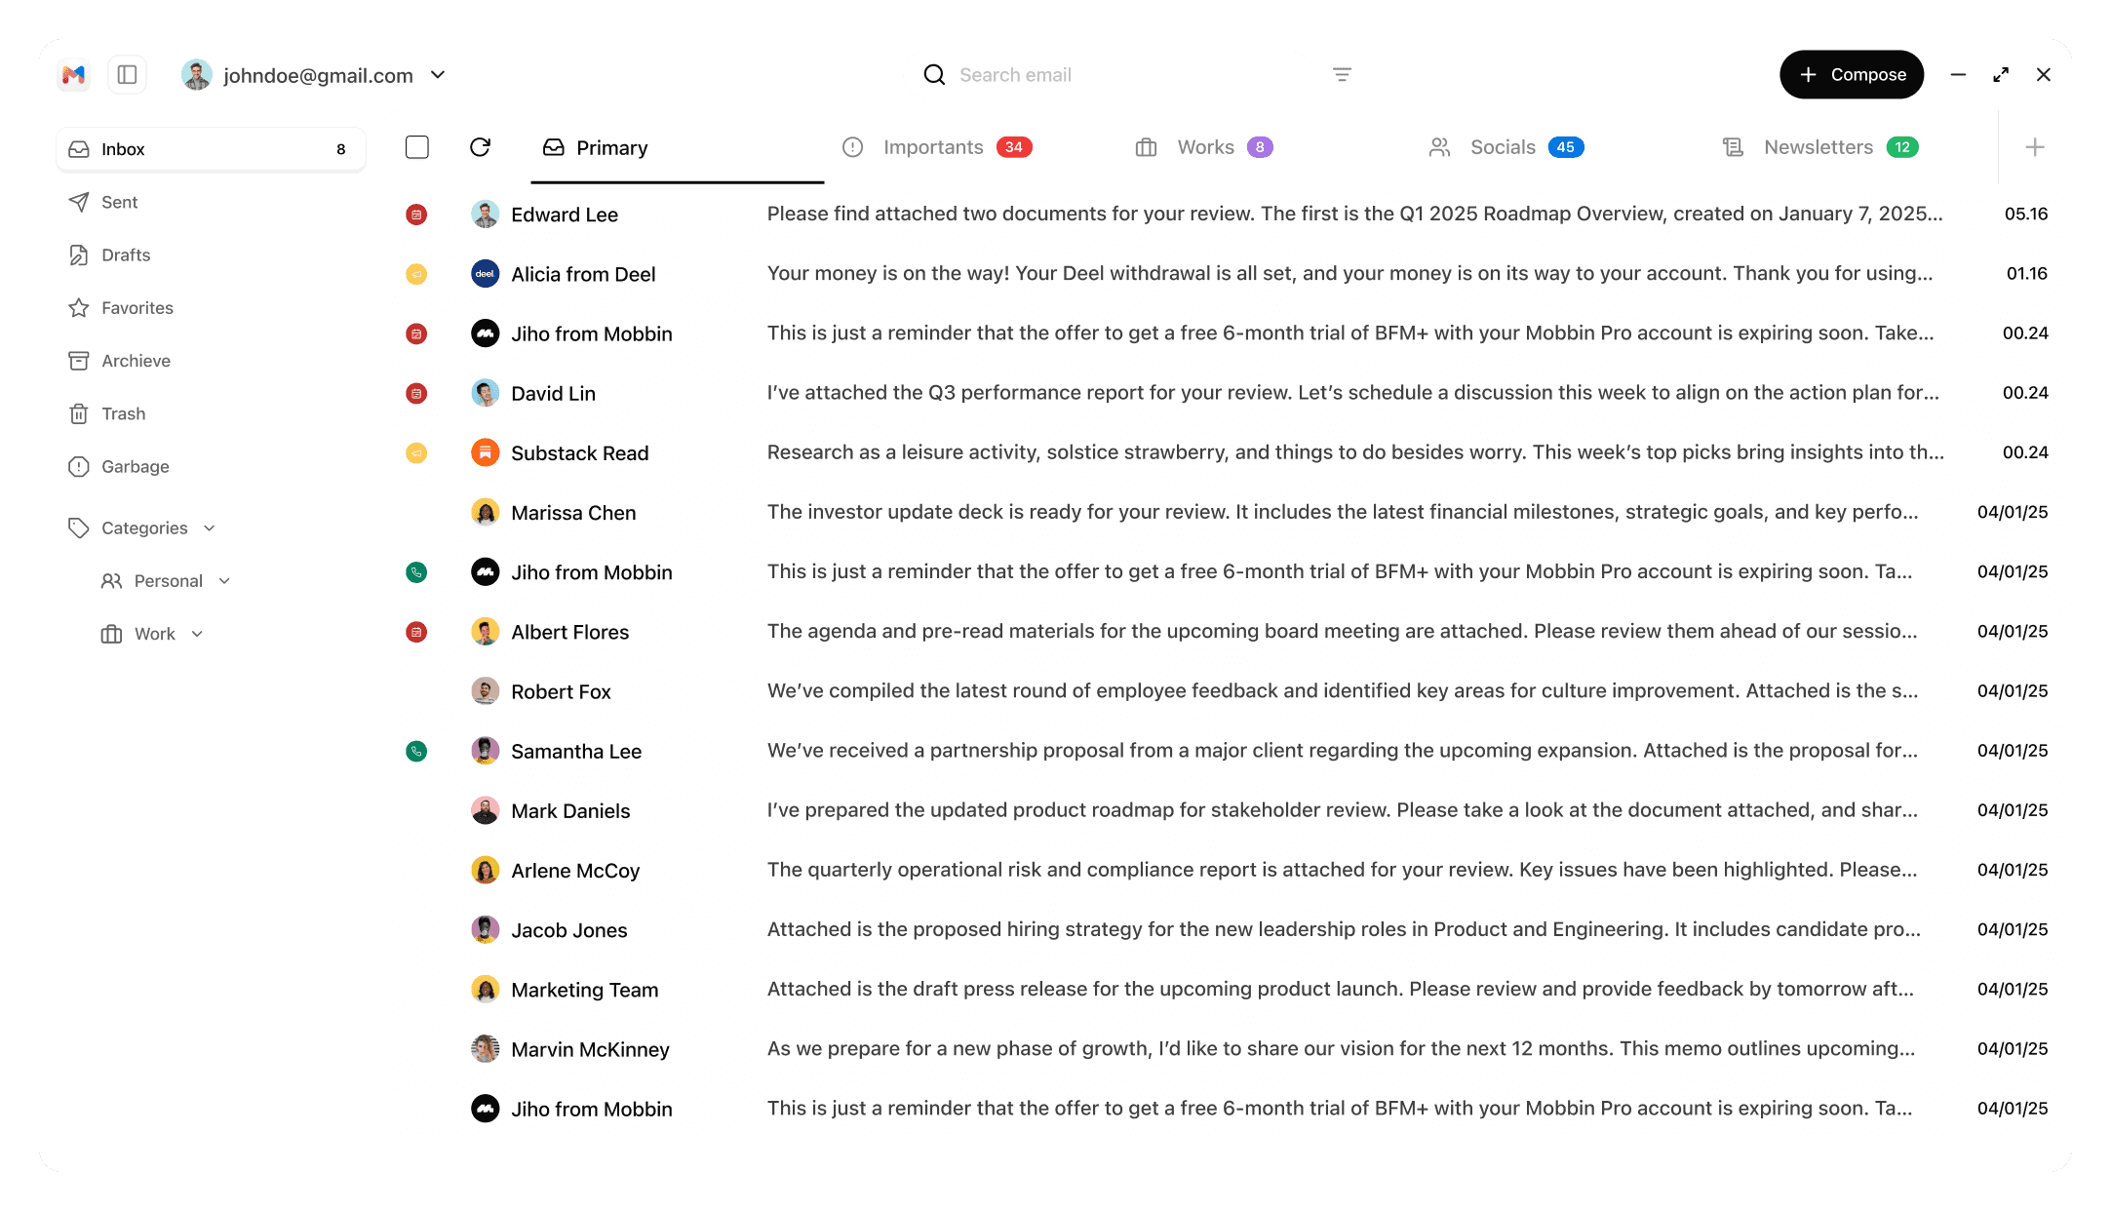Open the Drafts folder
This screenshot has height=1212, width=2112.
tap(125, 255)
